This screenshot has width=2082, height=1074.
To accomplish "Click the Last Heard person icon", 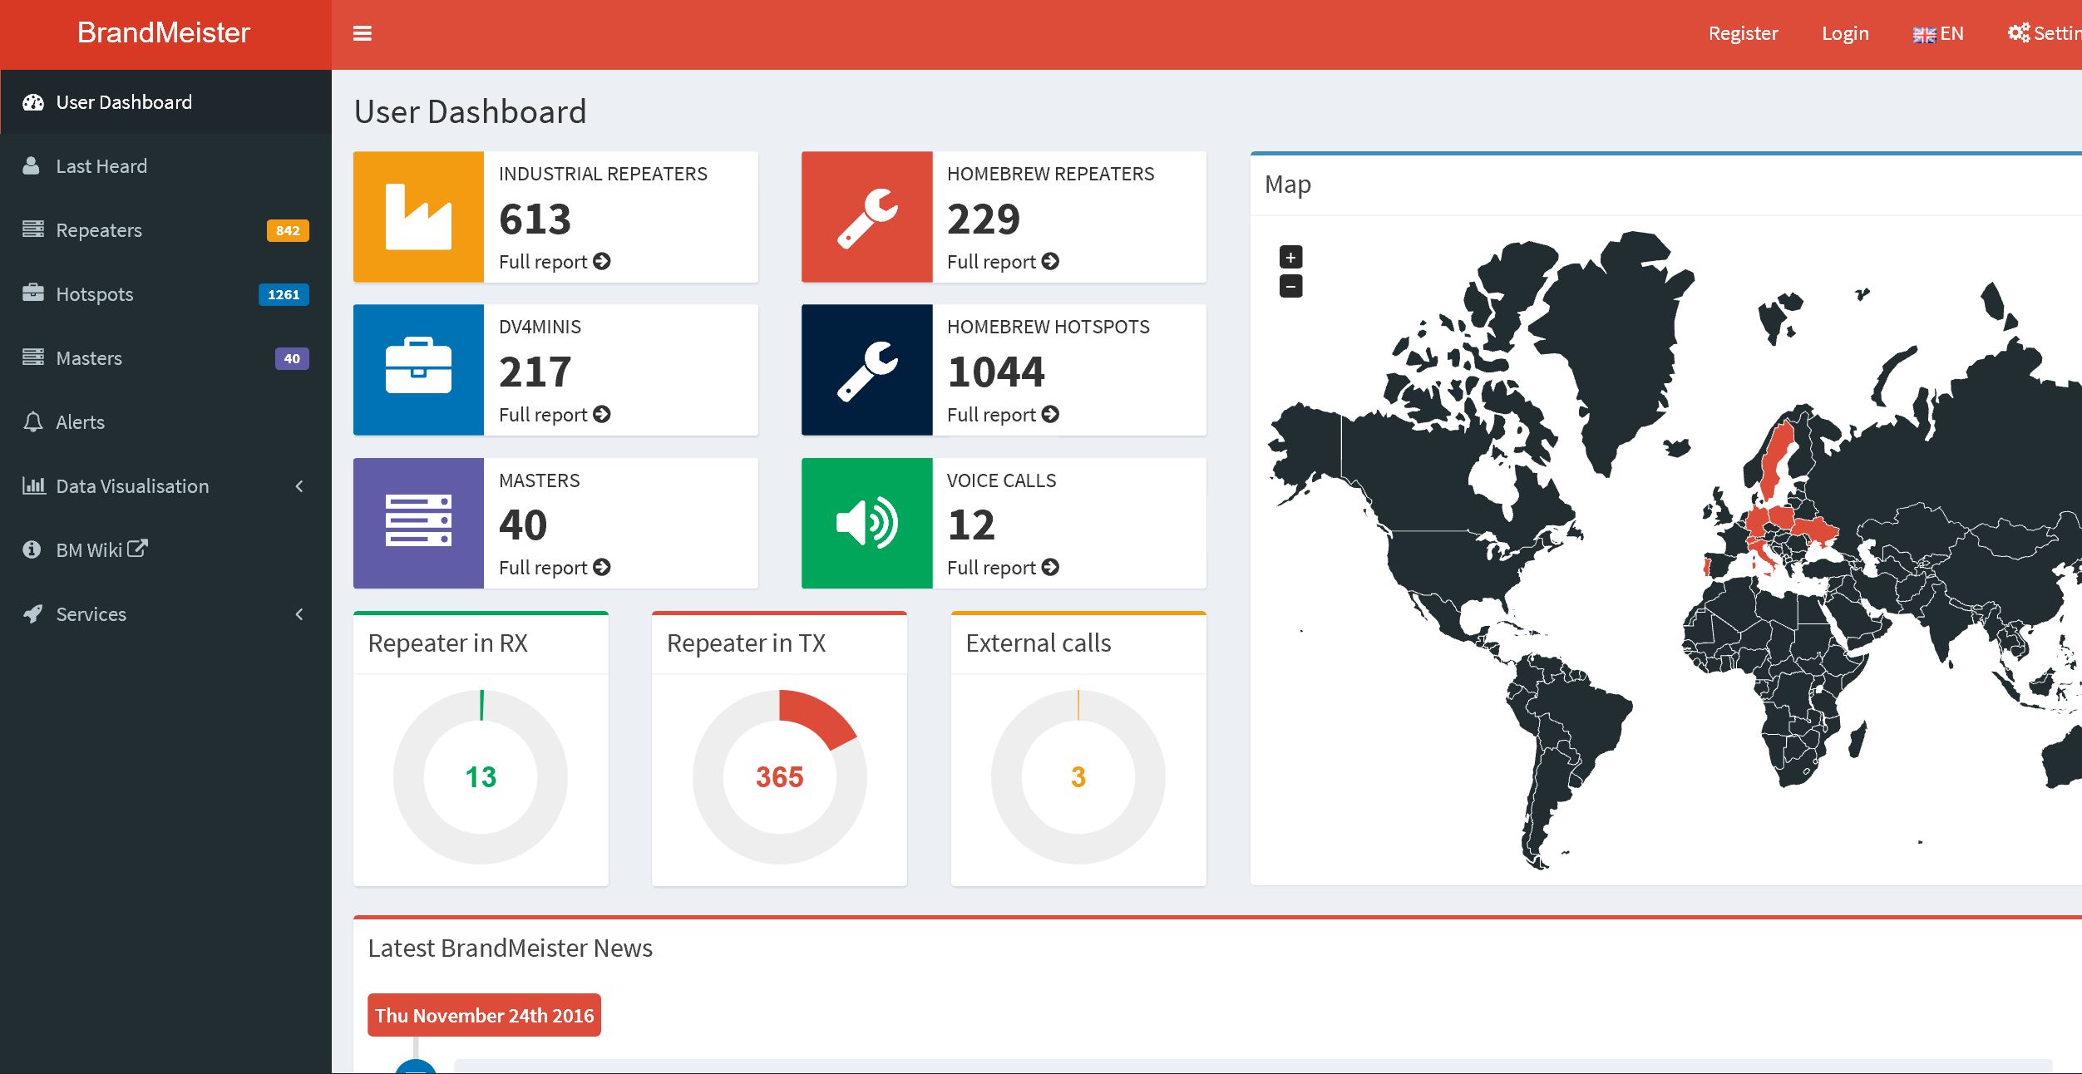I will click(x=32, y=165).
